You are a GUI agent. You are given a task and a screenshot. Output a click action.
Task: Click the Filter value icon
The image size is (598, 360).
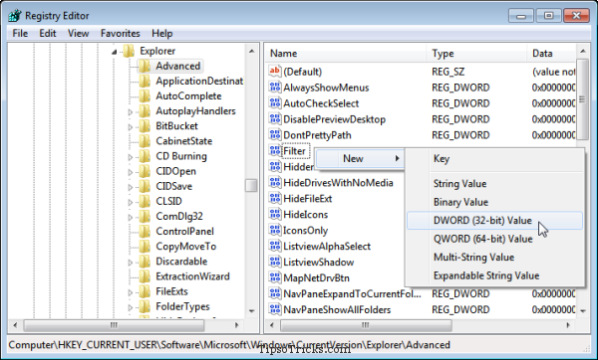coord(275,151)
